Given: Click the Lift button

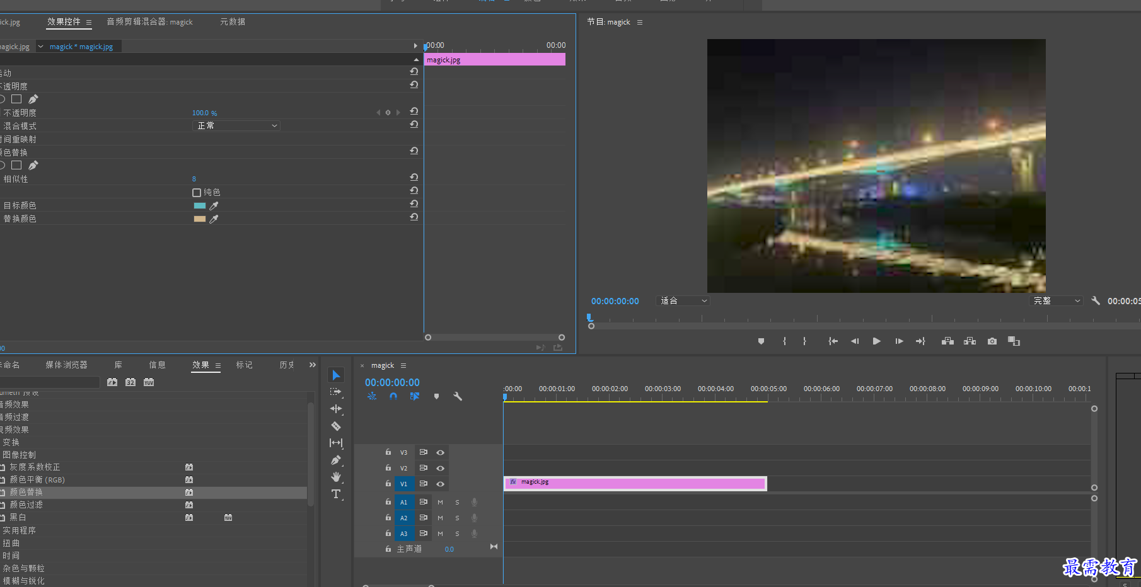Looking at the screenshot, I should (947, 341).
